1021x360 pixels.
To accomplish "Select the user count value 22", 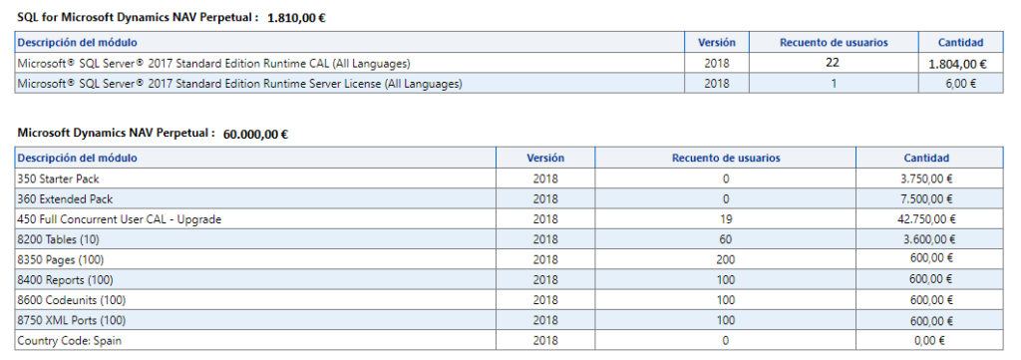I will click(833, 63).
